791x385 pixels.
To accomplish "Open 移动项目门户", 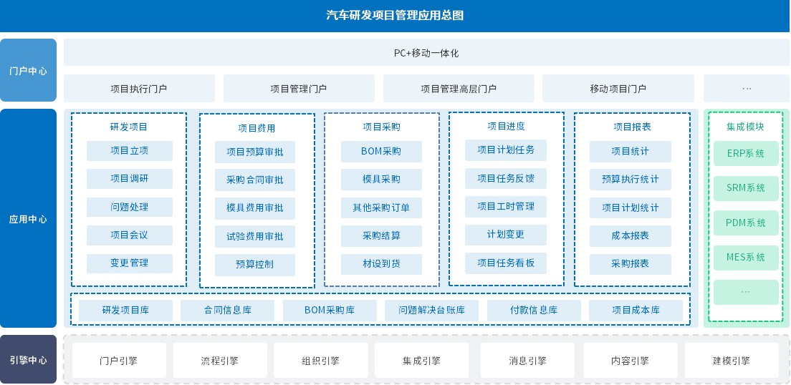I will pyautogui.click(x=618, y=89).
